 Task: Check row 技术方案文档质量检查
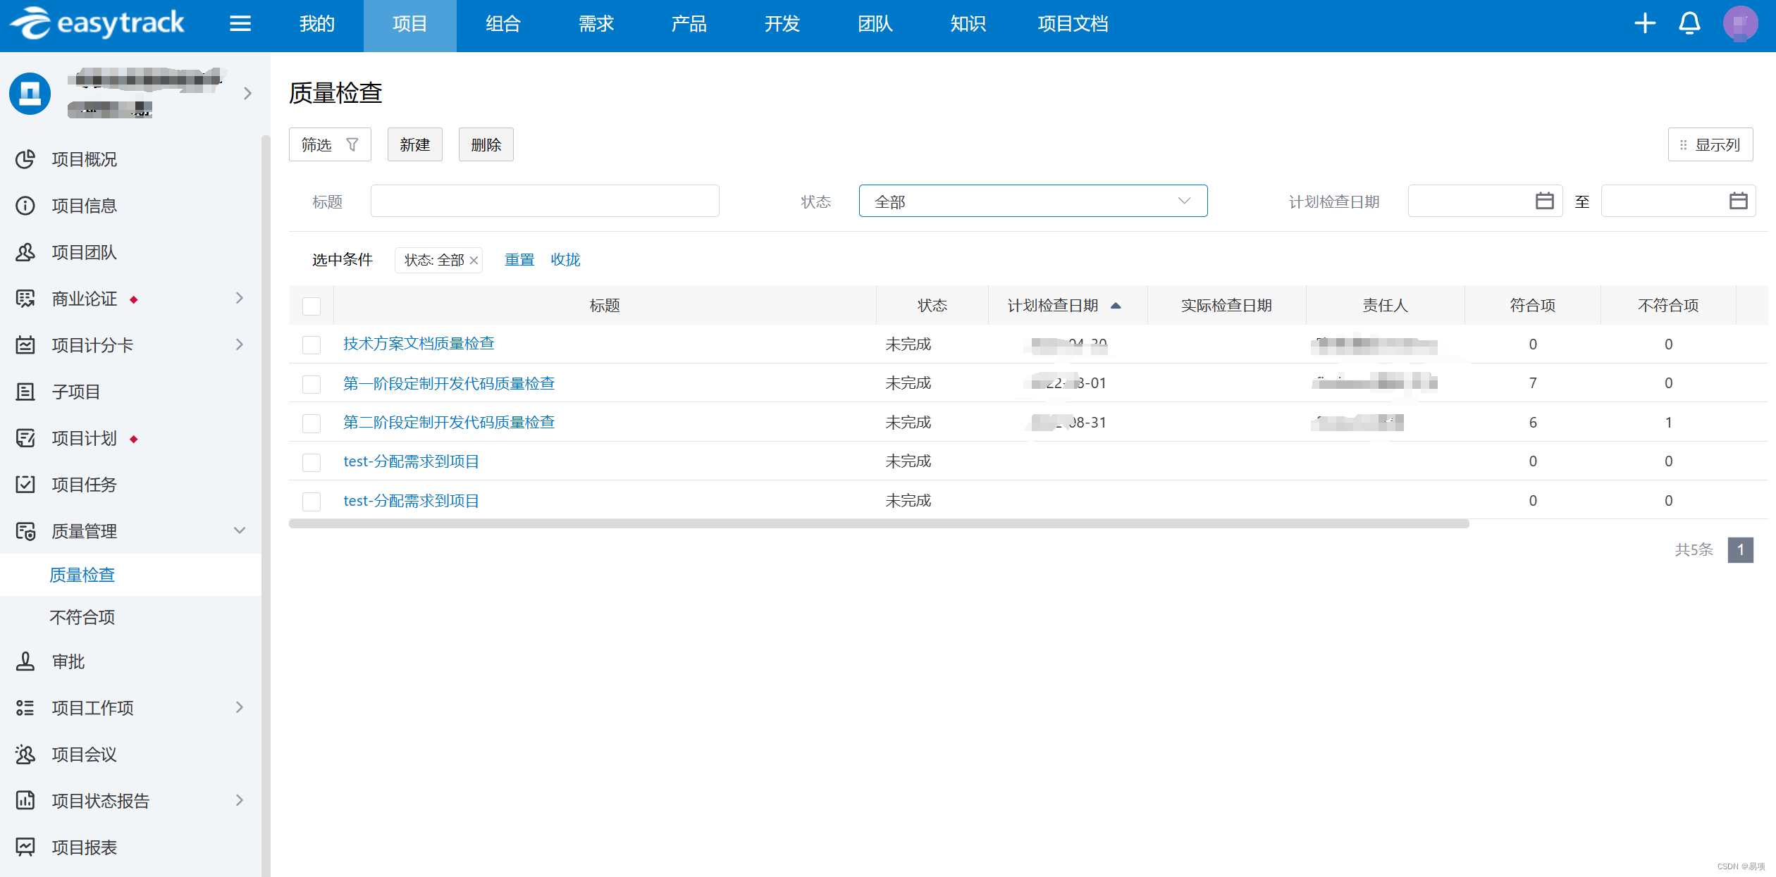[312, 344]
